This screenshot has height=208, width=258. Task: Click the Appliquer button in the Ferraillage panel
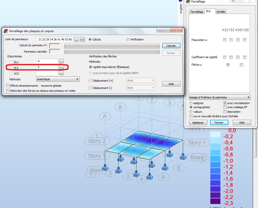(x=198, y=122)
